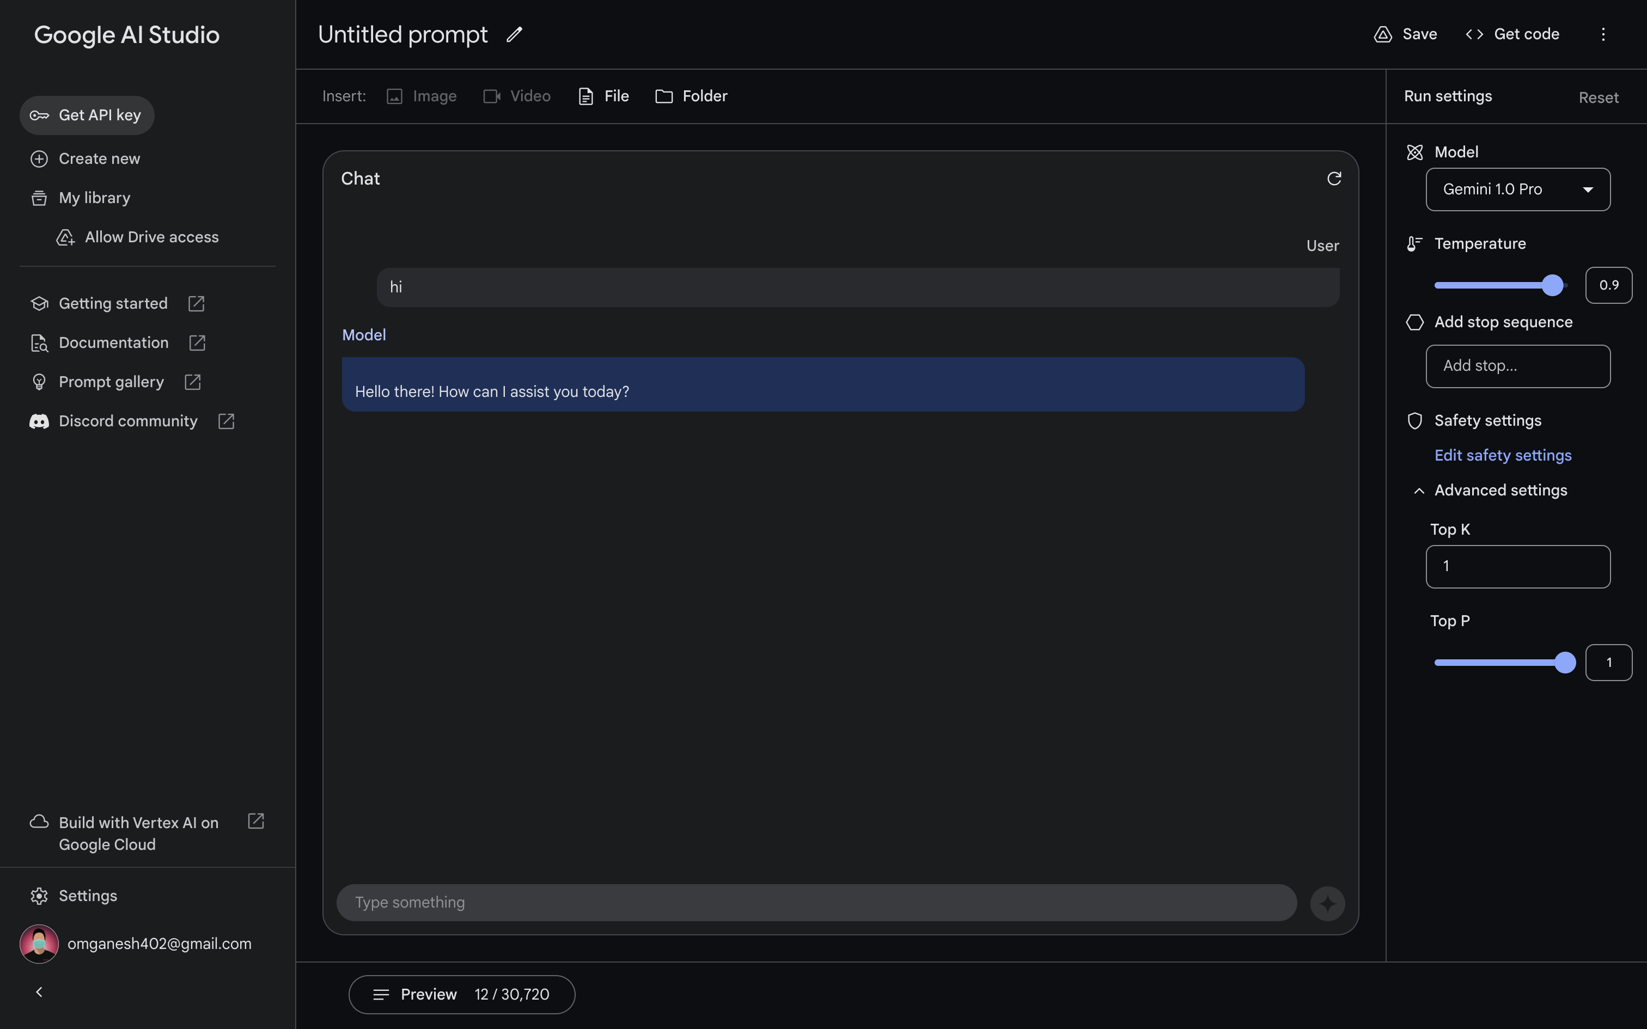The width and height of the screenshot is (1647, 1029).
Task: Click the clear chat refresh icon
Action: click(1334, 179)
